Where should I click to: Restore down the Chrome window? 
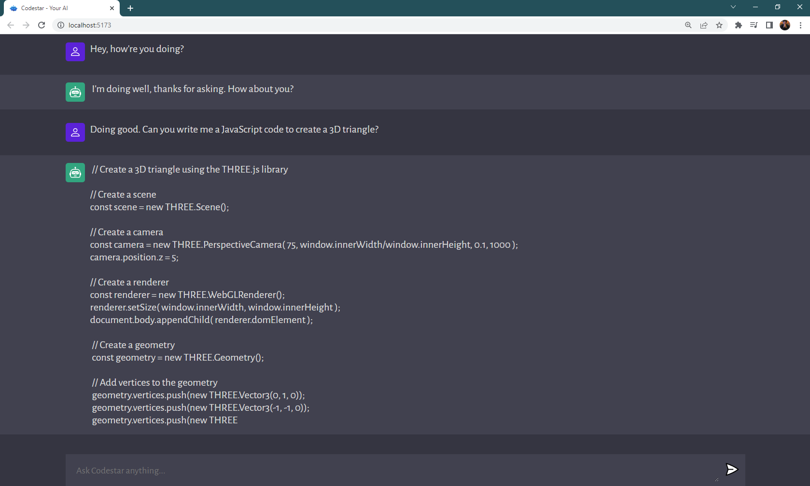[x=777, y=7]
